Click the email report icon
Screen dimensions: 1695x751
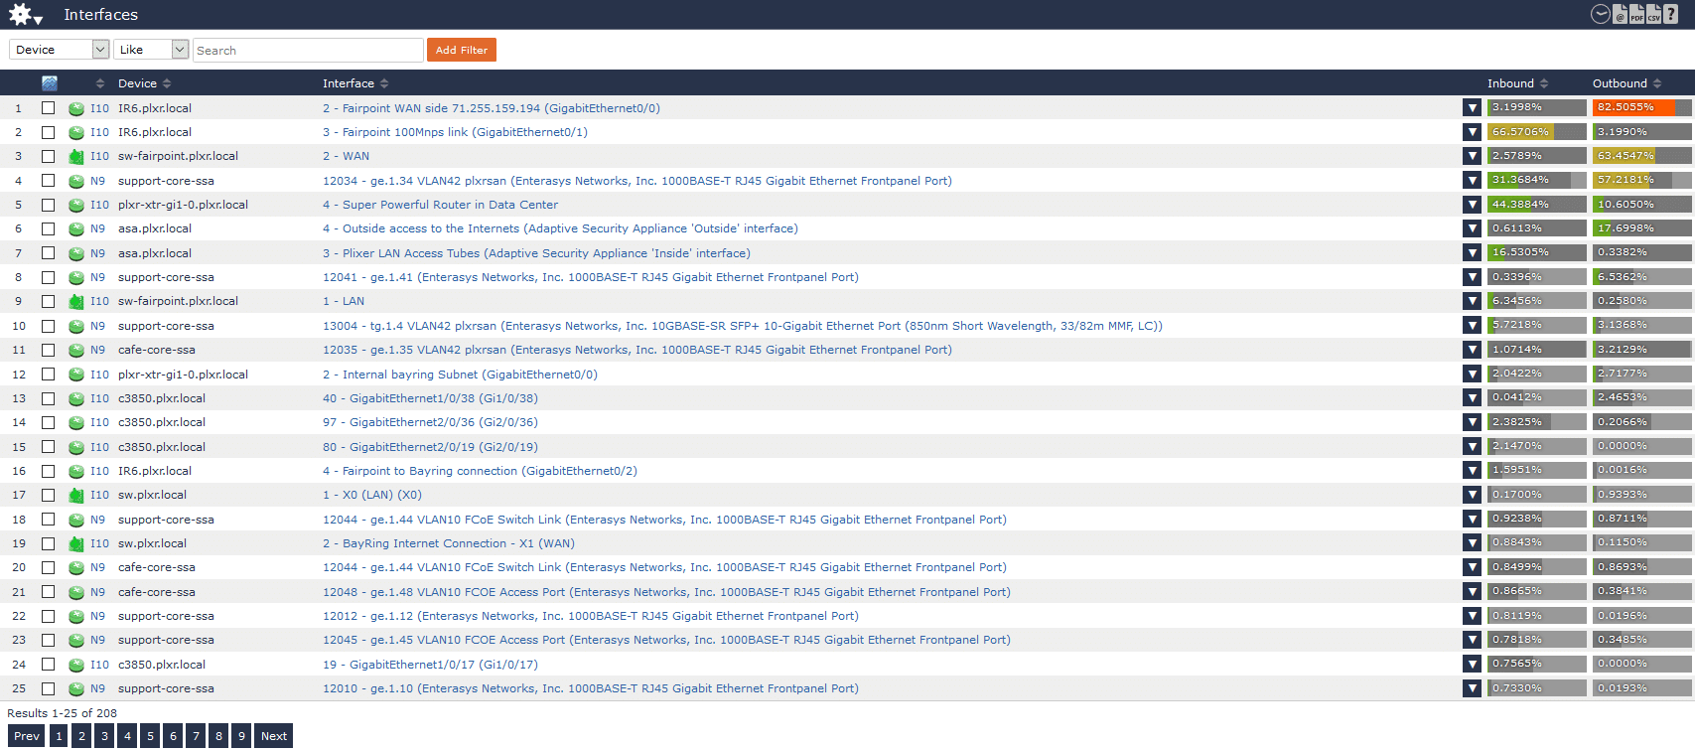pos(1620,14)
